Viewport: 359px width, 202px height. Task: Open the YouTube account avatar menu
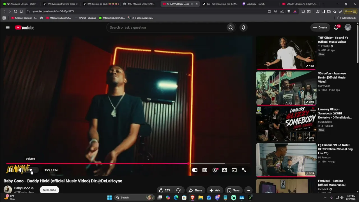point(348,27)
